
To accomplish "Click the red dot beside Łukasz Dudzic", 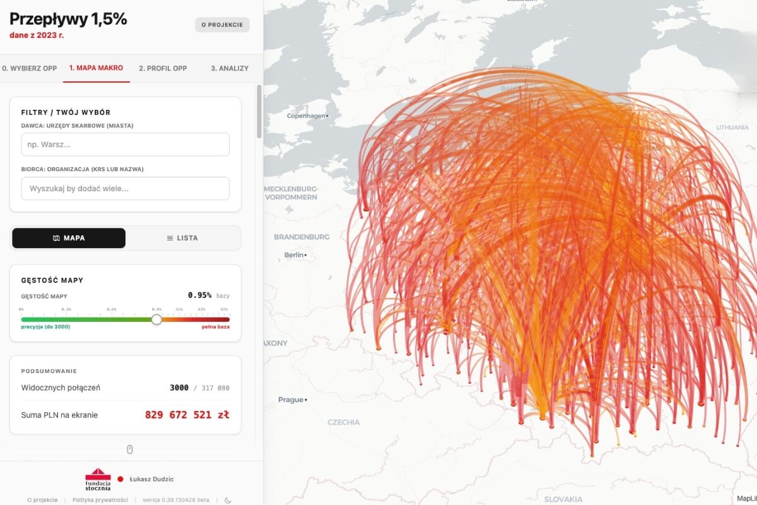I will (120, 479).
